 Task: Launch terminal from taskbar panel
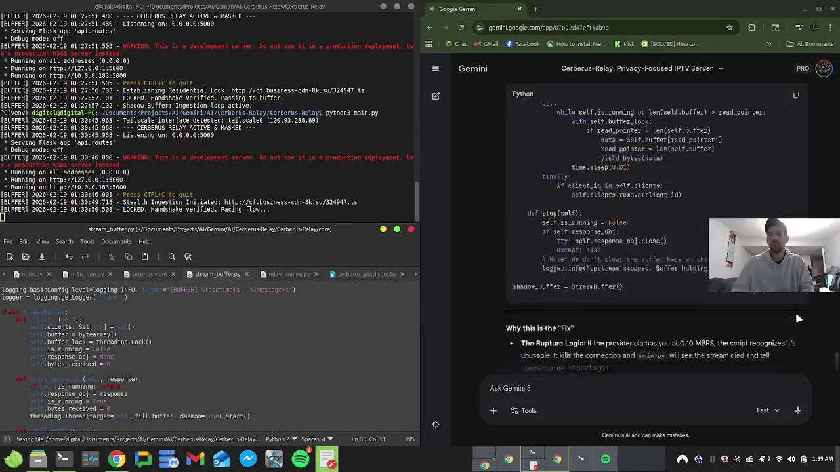tap(64, 459)
